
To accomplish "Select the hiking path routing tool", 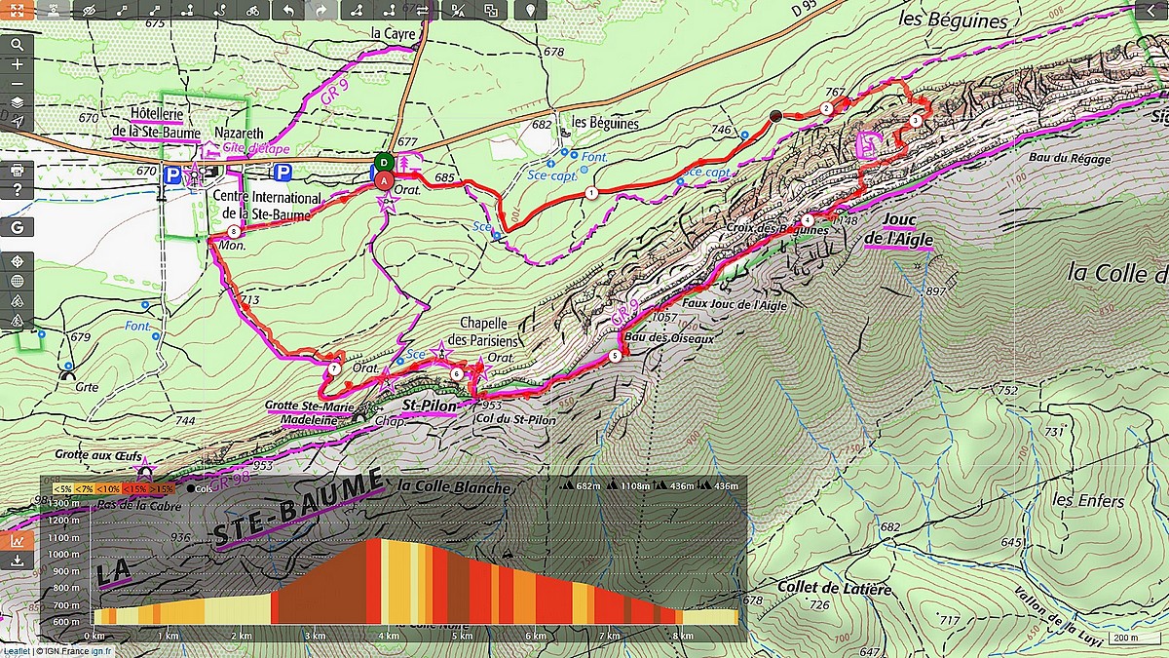I will (220, 11).
